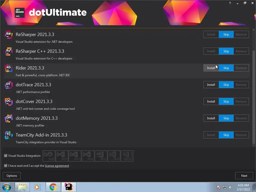Click the dotCover DC product icon
Image resolution: width=256 pixels, height=192 pixels.
click(9, 101)
